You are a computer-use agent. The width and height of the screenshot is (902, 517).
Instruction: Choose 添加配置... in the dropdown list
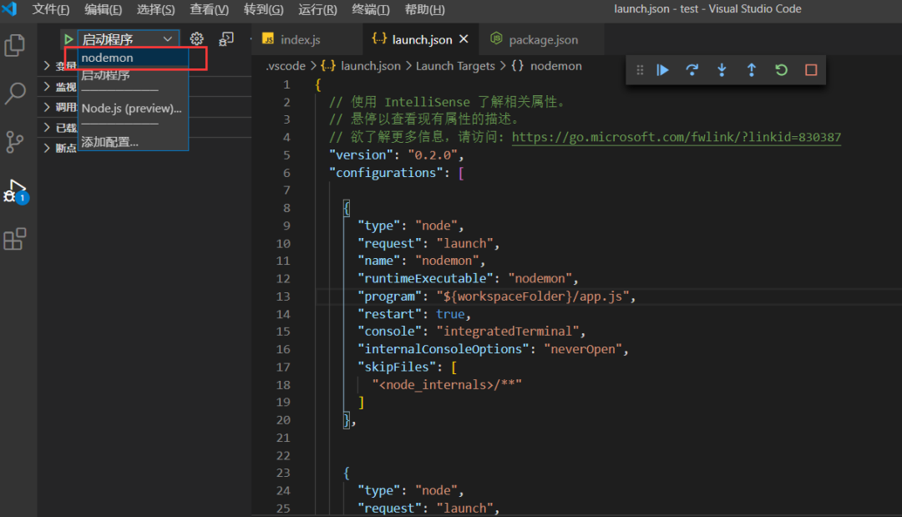(133, 142)
